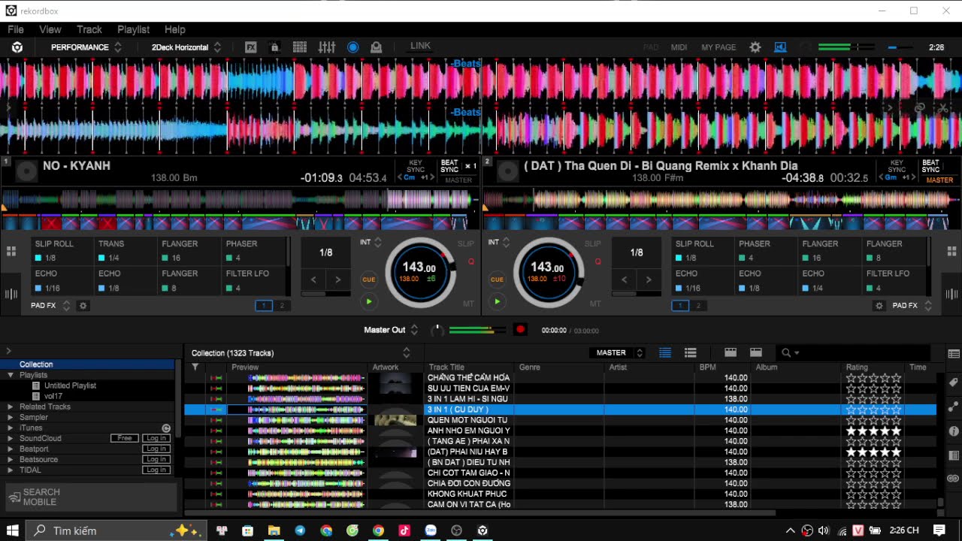Toggle quantize Q on deck 1

pos(471,261)
